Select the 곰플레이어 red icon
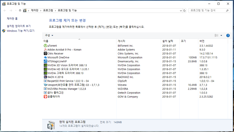 coord(45,96)
